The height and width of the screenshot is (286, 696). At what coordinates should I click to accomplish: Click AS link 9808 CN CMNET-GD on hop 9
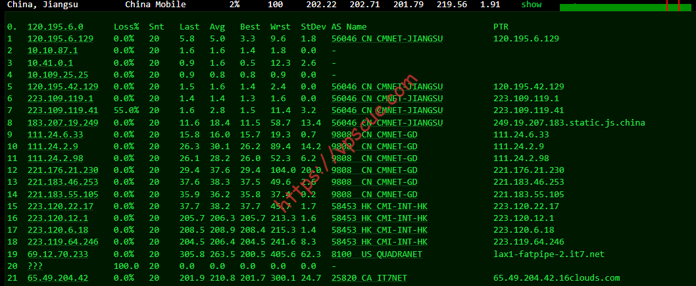(x=374, y=134)
